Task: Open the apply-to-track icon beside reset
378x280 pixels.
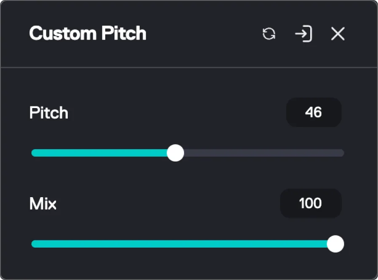Action: 303,34
